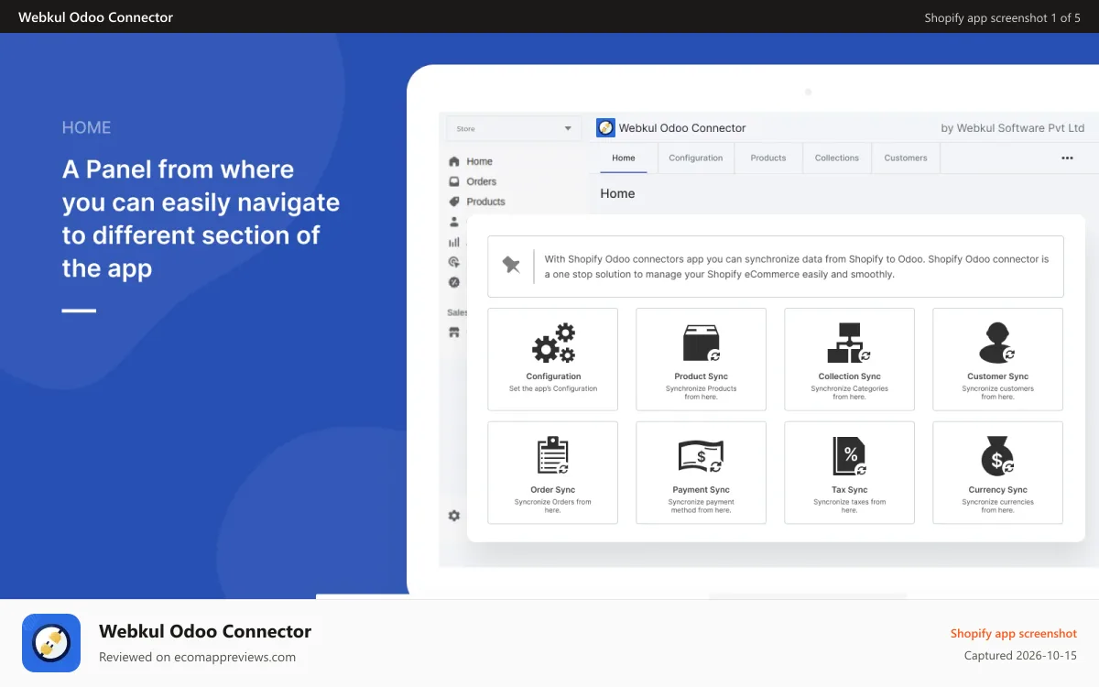1099x687 pixels.
Task: Click 'Set the app's Configuration' description
Action: (553, 388)
